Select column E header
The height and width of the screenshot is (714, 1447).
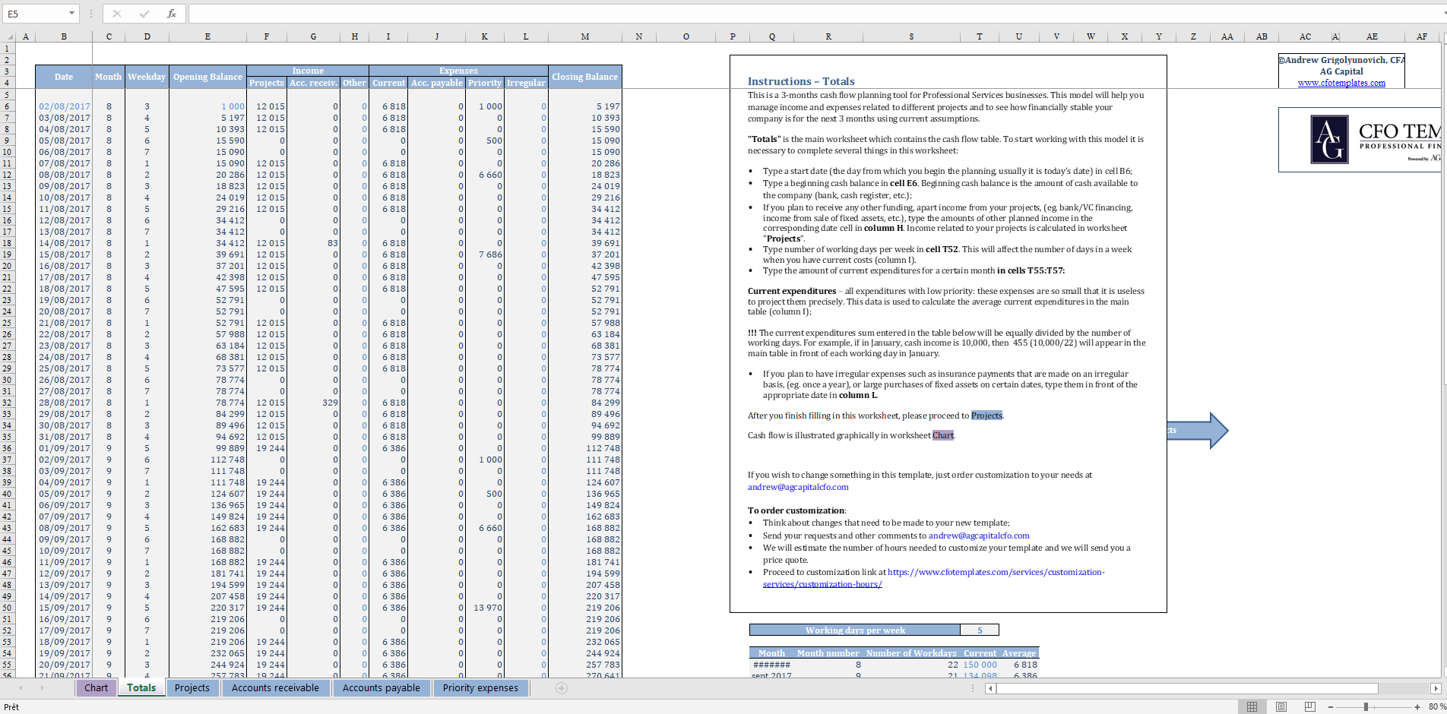click(207, 36)
